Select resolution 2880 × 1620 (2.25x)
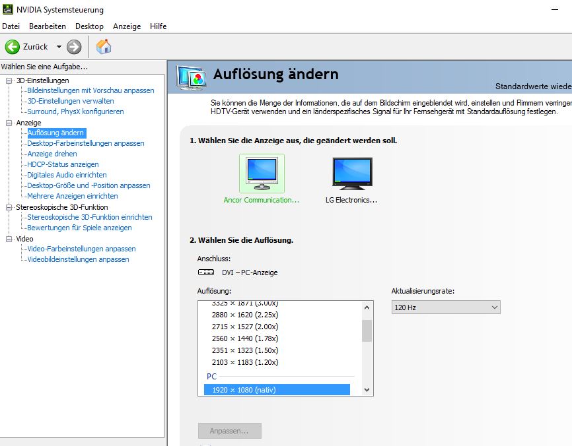Screen dimensions: 572x446 pyautogui.click(x=245, y=315)
